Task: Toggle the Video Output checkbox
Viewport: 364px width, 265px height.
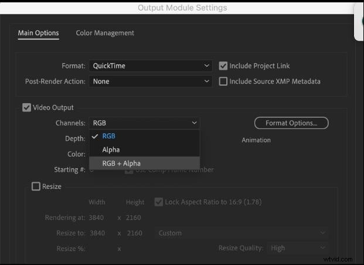Action: click(26, 107)
